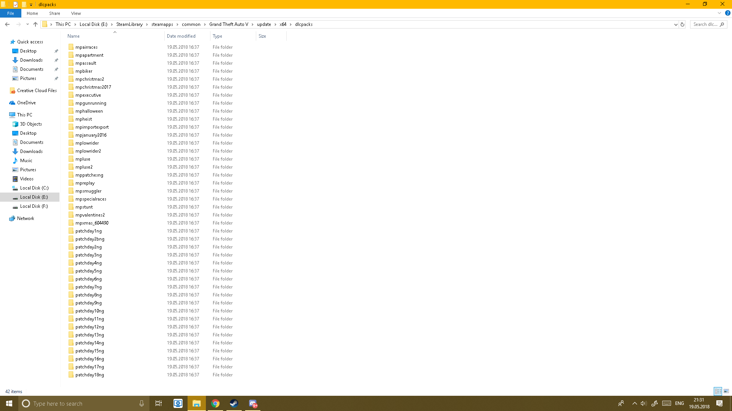Click the taskbar search box
Viewport: 732px width, 411px height.
click(84, 403)
